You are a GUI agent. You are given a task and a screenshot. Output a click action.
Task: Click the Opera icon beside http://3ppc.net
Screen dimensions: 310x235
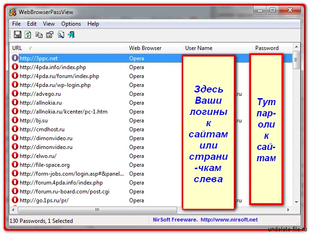pyautogui.click(x=15, y=58)
